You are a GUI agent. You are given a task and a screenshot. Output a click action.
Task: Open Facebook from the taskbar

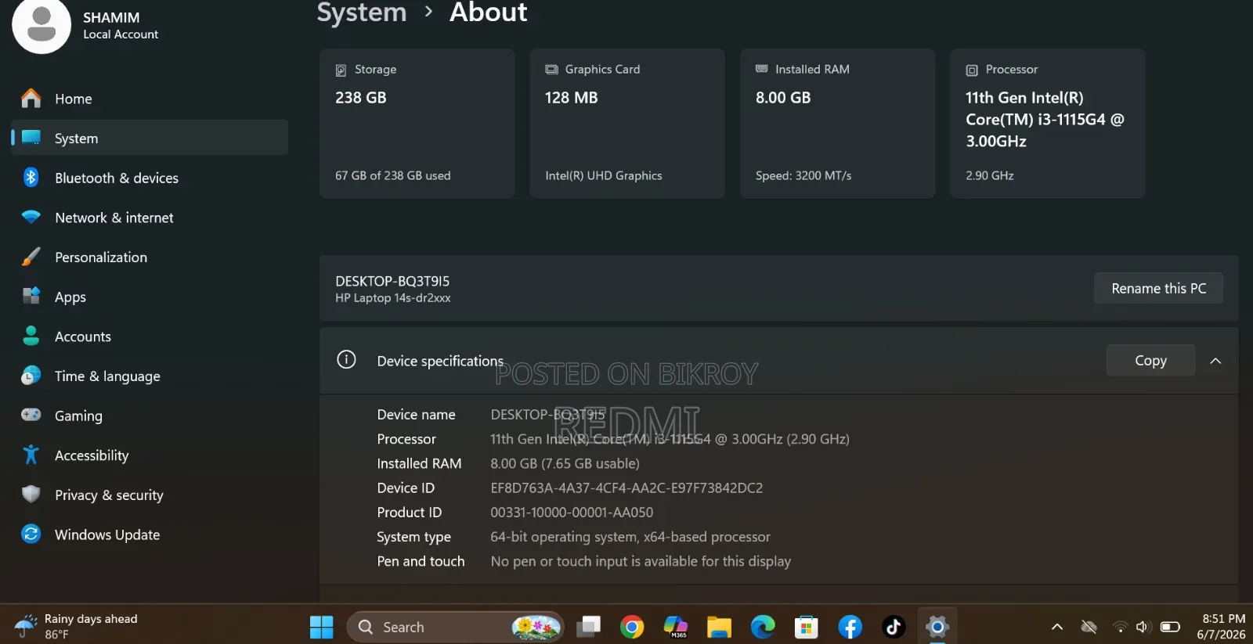point(850,628)
